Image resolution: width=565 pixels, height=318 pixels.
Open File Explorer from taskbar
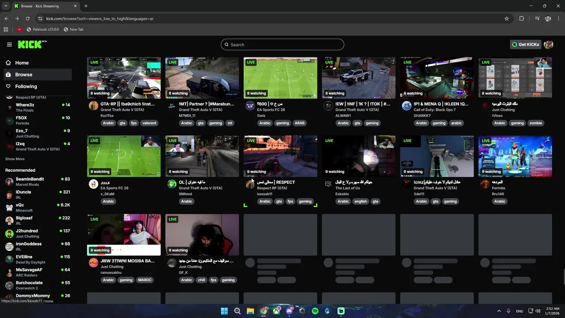click(x=250, y=311)
